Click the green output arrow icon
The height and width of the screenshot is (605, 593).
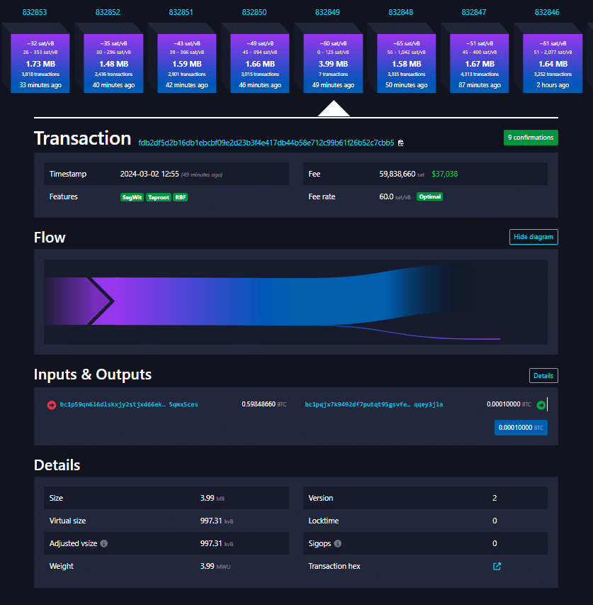[541, 405]
